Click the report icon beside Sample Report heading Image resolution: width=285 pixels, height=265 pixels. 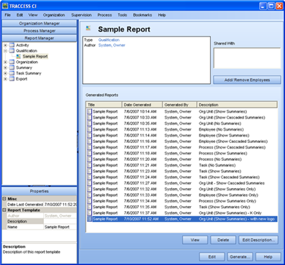(x=89, y=28)
